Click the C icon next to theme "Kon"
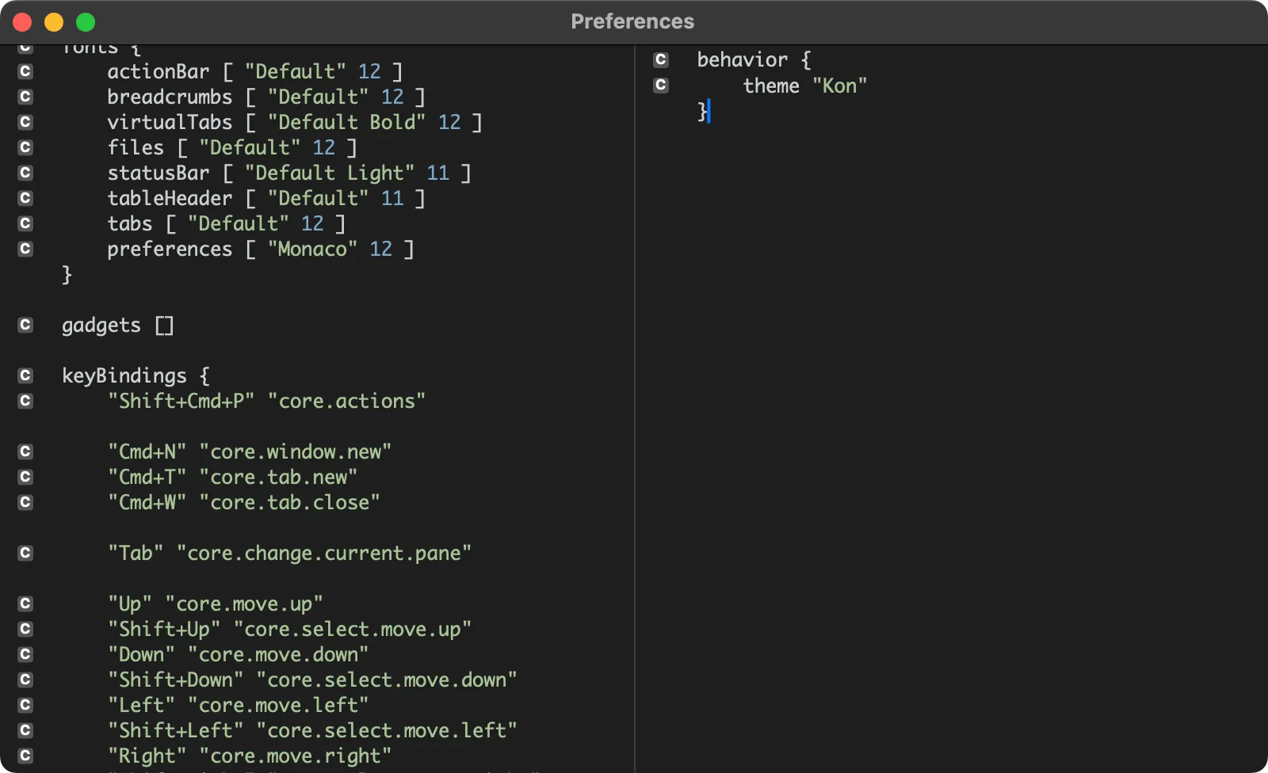This screenshot has width=1268, height=773. point(661,85)
